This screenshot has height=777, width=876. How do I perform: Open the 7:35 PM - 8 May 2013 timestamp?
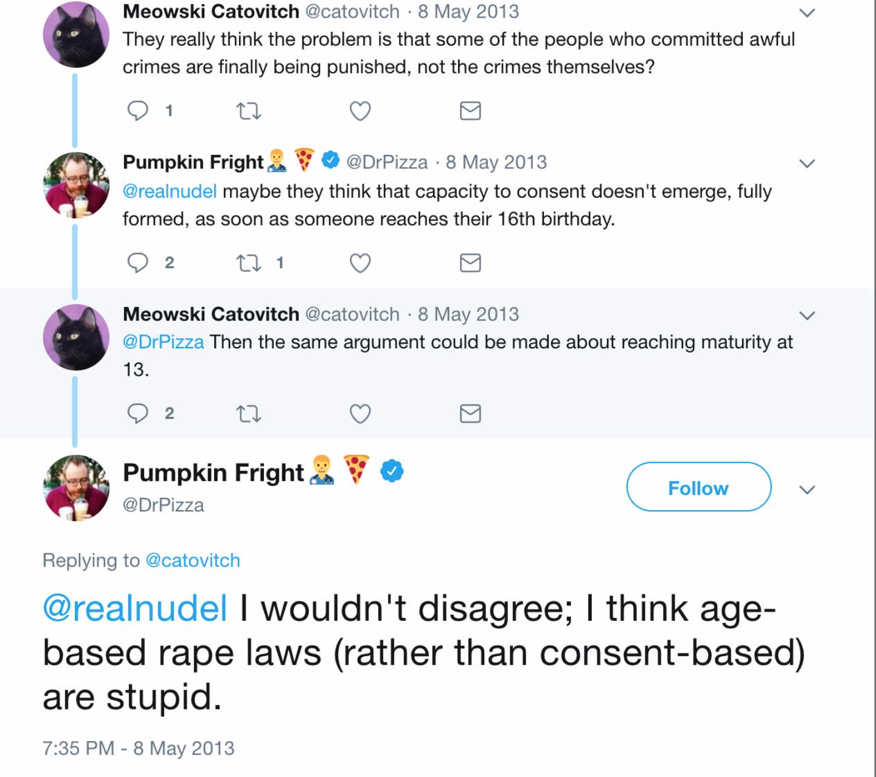pos(138,748)
